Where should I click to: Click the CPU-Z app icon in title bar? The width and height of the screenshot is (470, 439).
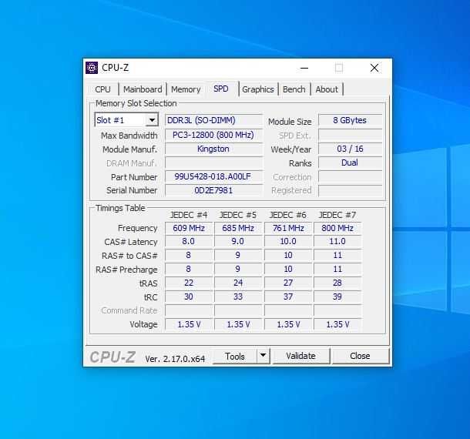[92, 68]
